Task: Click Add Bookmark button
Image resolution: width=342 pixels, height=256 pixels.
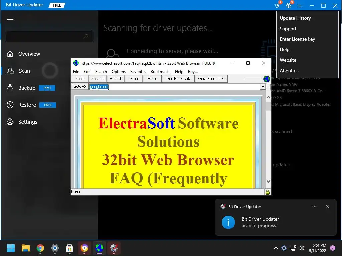Action: [178, 79]
